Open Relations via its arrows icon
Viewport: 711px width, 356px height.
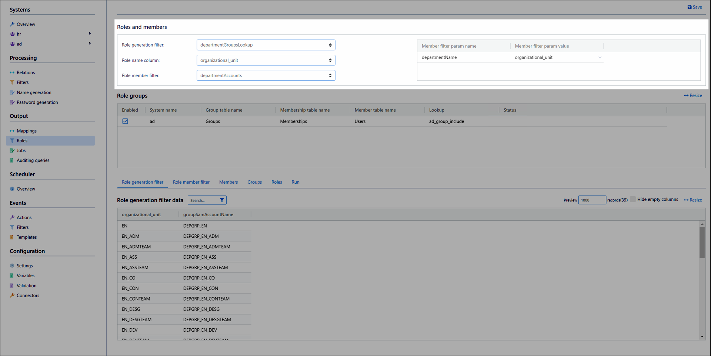point(12,72)
